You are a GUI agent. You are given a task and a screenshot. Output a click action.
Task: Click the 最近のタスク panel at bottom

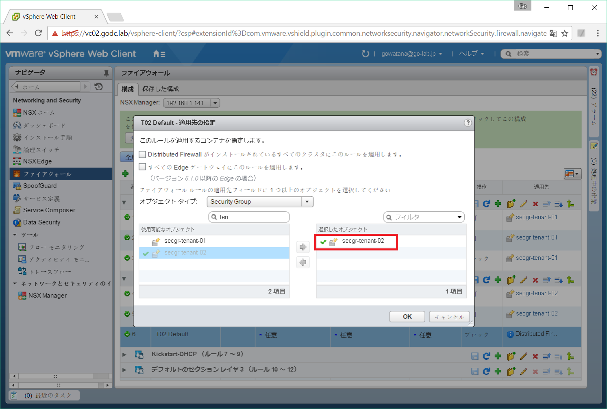click(44, 395)
